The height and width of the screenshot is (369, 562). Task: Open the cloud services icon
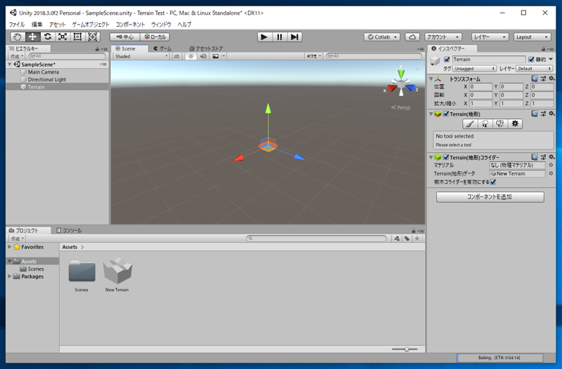pyautogui.click(x=412, y=37)
